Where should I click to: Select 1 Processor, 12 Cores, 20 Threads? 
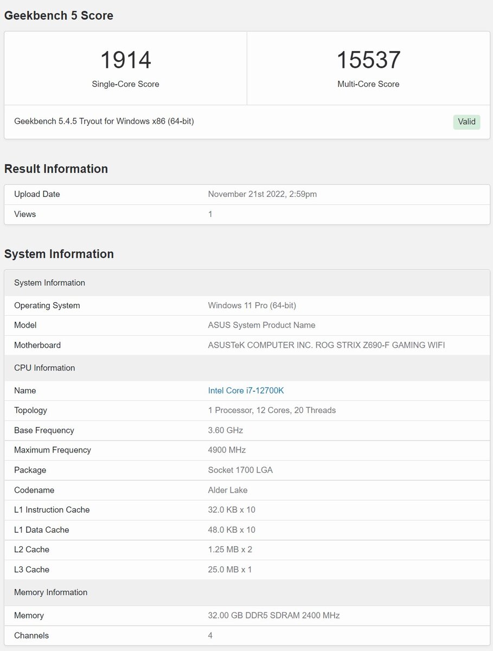[x=272, y=410]
